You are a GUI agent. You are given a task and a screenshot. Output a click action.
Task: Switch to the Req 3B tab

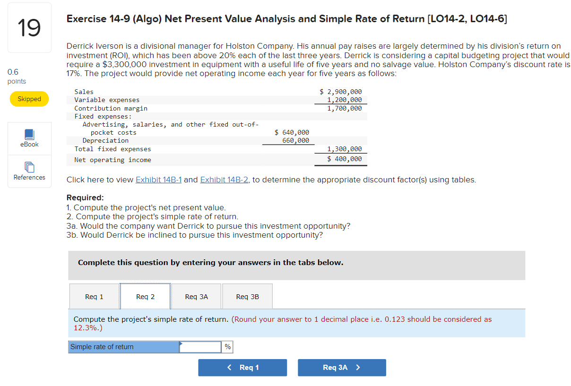click(x=247, y=297)
